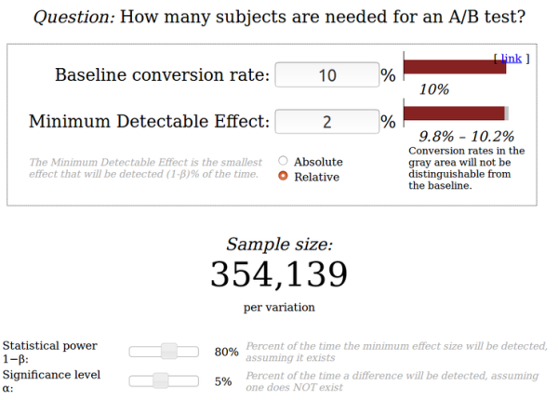558x400 pixels.
Task: Select the Relative radio button
Action: pyautogui.click(x=284, y=177)
